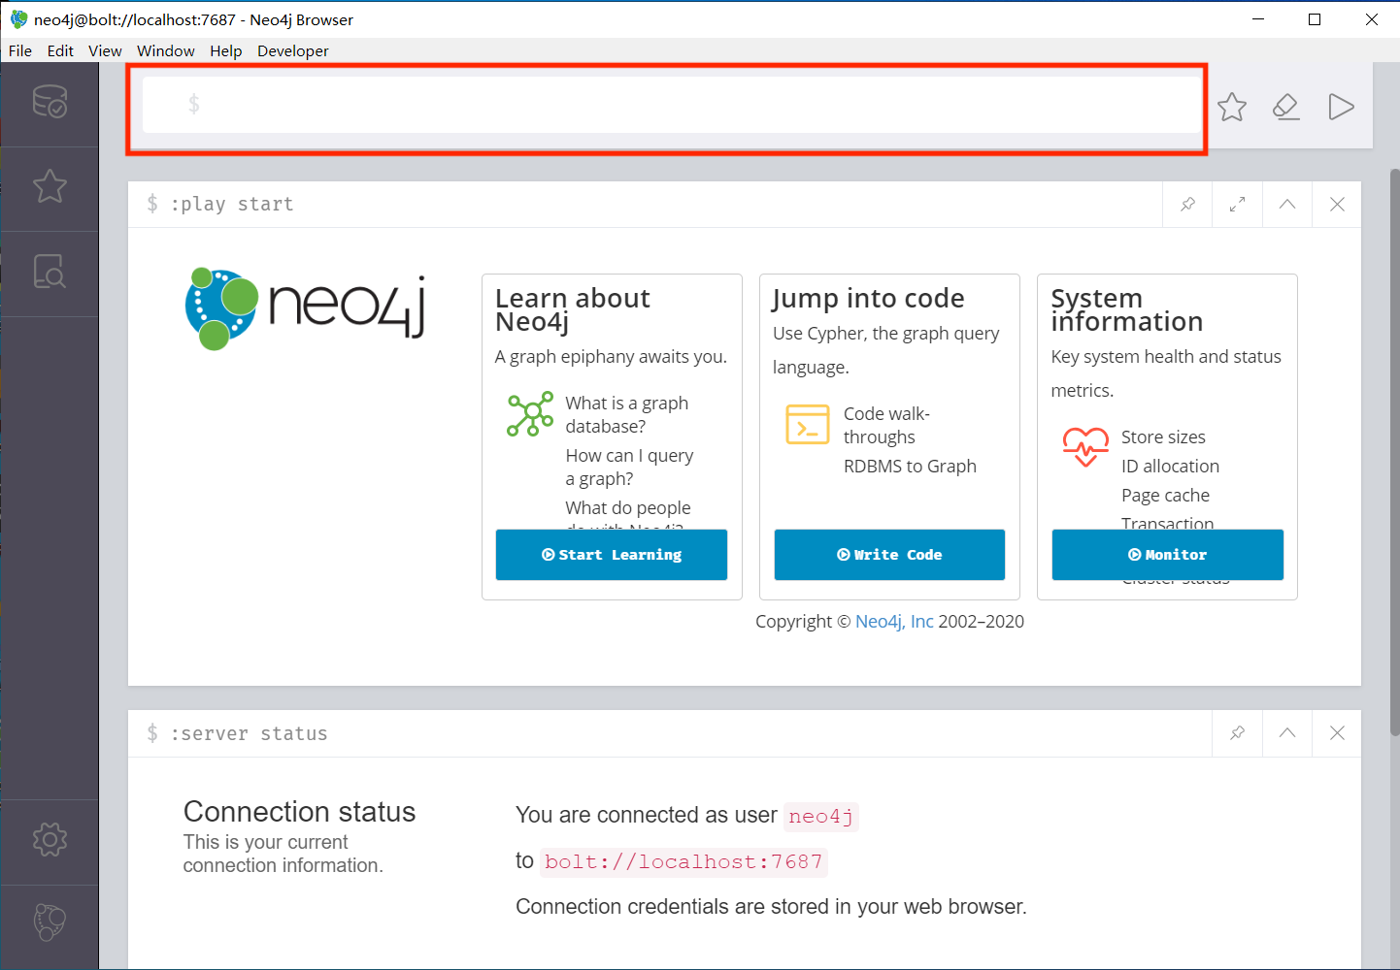Clear the editor using the eraser icon
Viewport: 1400px width, 970px height.
click(x=1285, y=107)
